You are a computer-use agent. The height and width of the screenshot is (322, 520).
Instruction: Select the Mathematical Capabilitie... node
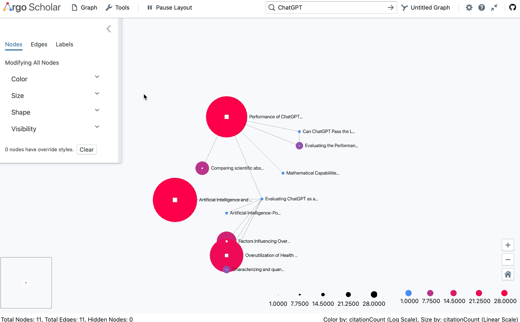click(x=283, y=173)
